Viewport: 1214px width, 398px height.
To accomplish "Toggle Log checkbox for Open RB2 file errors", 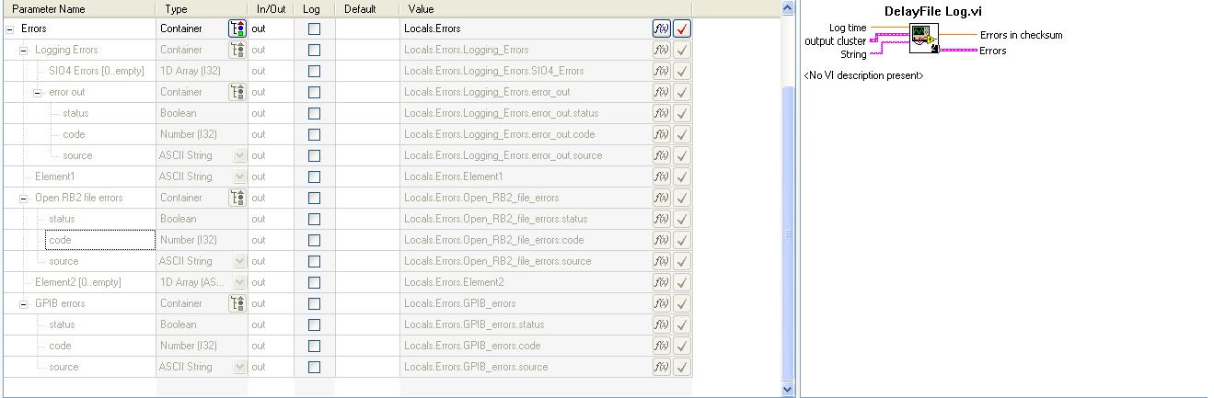I will [314, 198].
